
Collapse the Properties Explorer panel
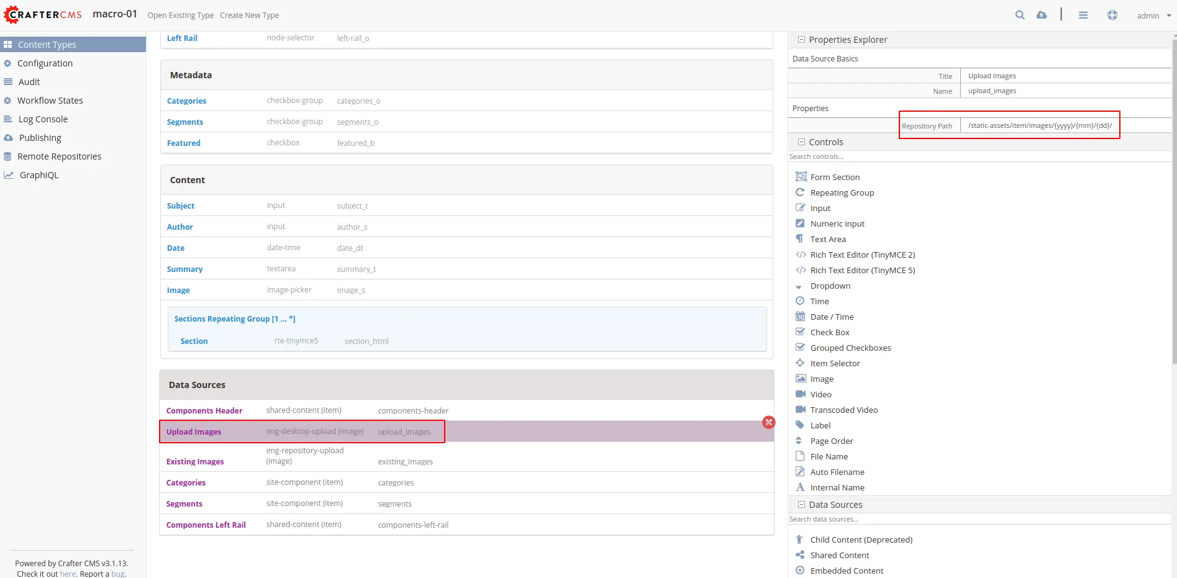tap(801, 40)
